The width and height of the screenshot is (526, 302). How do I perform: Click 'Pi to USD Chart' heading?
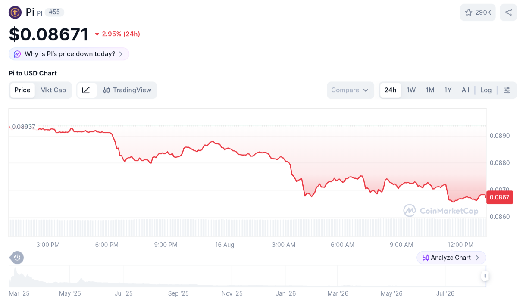[x=33, y=73]
